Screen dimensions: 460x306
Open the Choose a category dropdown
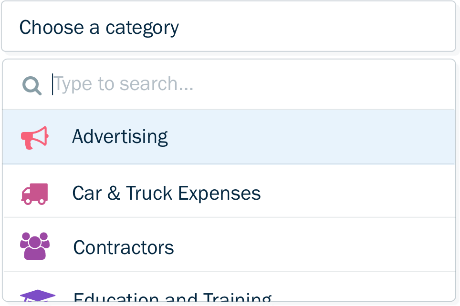tap(228, 27)
